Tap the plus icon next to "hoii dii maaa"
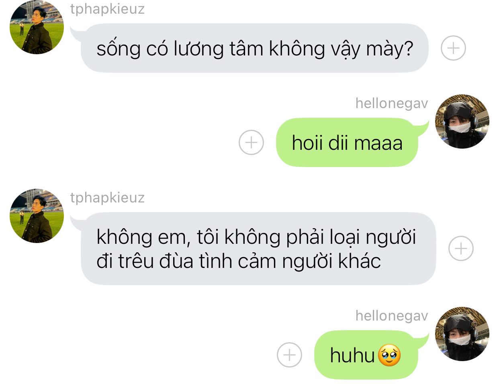This screenshot has height=384, width=499. tap(251, 142)
